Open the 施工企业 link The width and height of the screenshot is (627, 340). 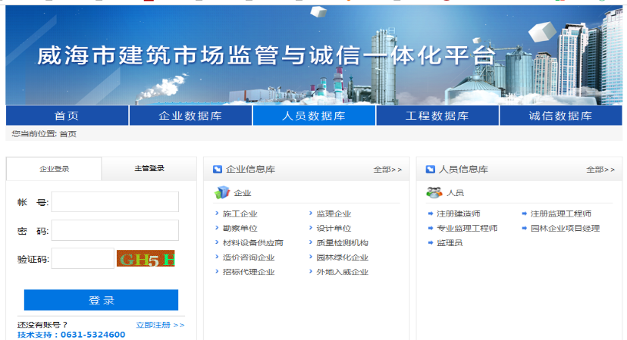240,214
